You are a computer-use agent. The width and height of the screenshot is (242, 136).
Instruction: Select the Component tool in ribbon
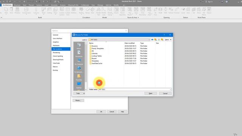click(x=26, y=11)
